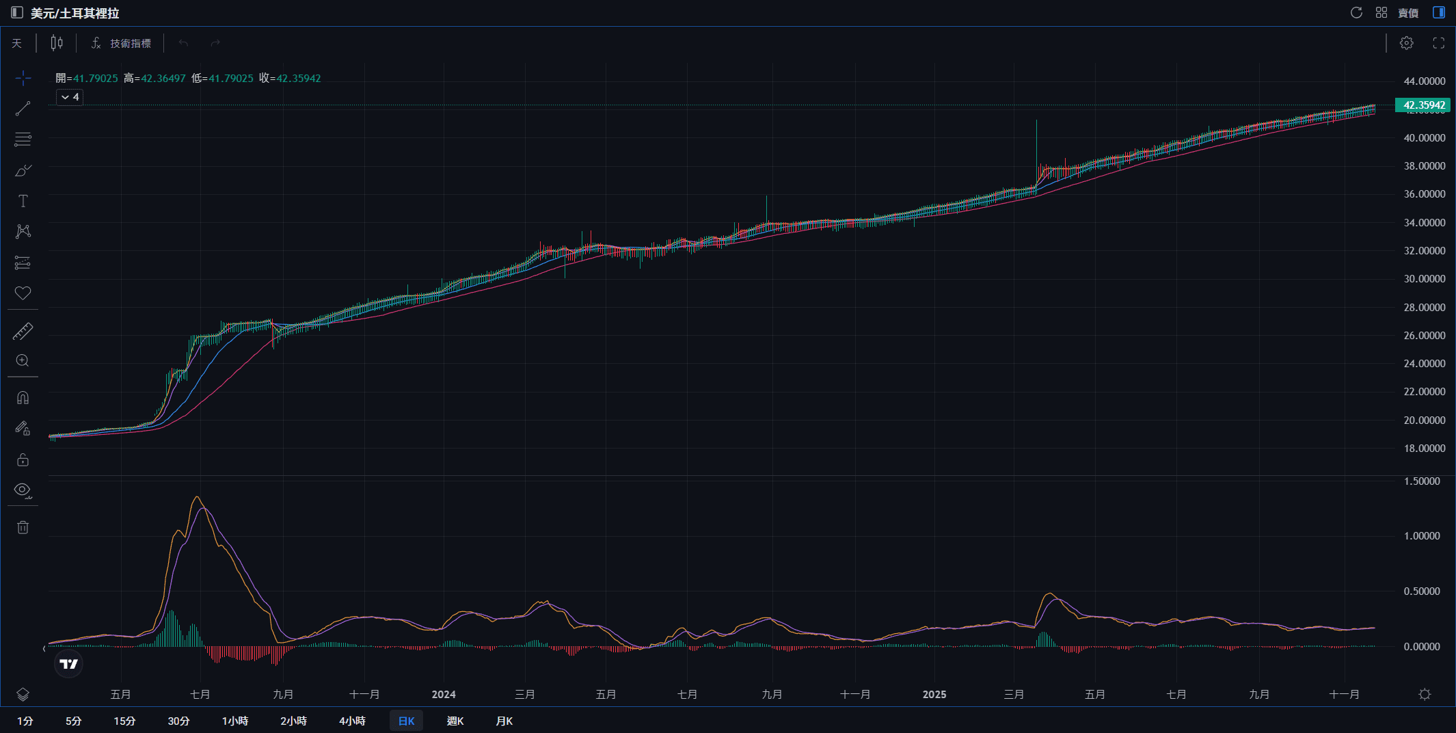
Task: Pick the ruler measure tool
Action: (x=23, y=332)
